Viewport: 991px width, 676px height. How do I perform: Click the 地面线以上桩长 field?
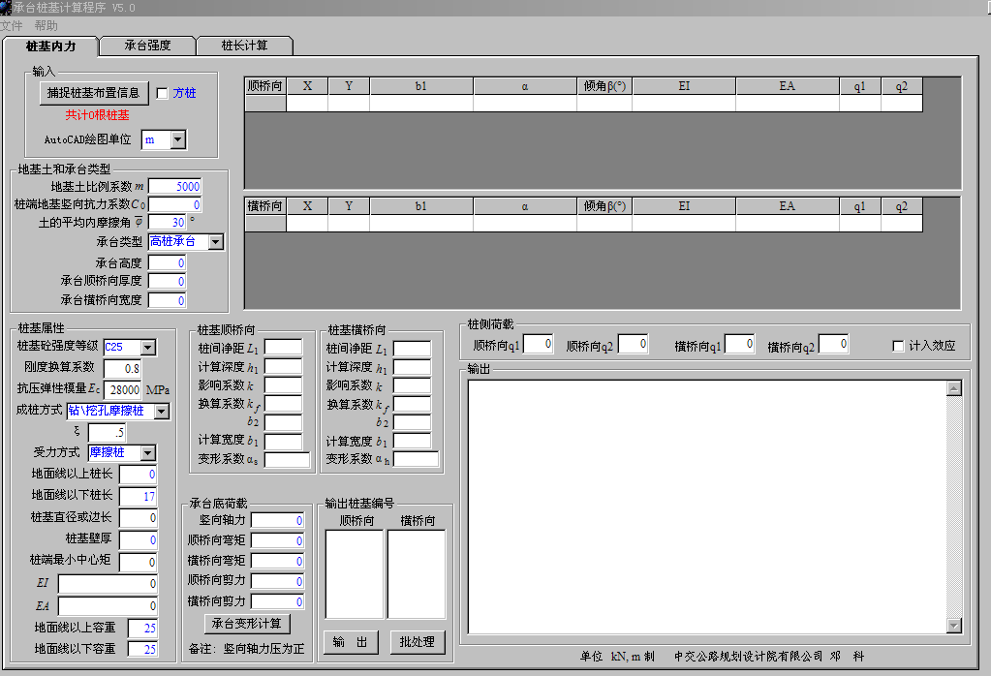(139, 475)
